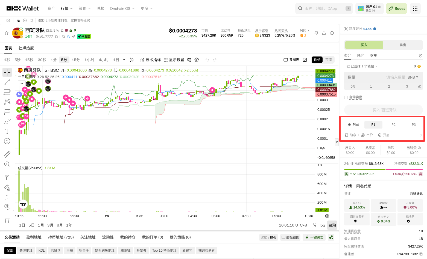Select the crosshair cursor tool
Image resolution: width=427 pixels, height=259 pixels.
(x=7, y=72)
